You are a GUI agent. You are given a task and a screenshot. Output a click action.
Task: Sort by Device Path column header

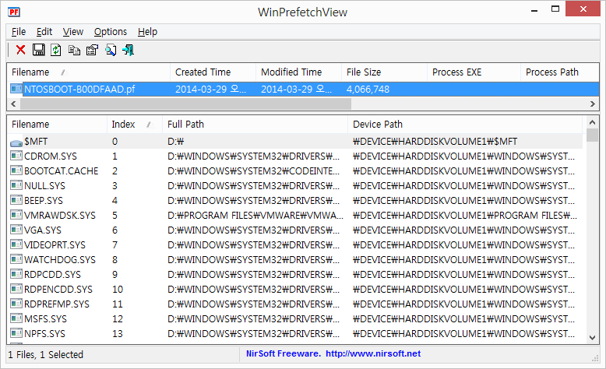click(465, 125)
